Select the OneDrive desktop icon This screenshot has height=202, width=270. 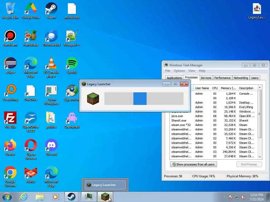coord(31,93)
